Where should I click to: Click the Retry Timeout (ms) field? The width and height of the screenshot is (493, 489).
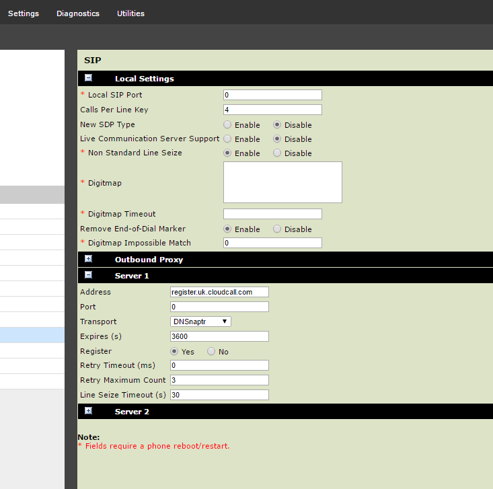click(x=219, y=365)
